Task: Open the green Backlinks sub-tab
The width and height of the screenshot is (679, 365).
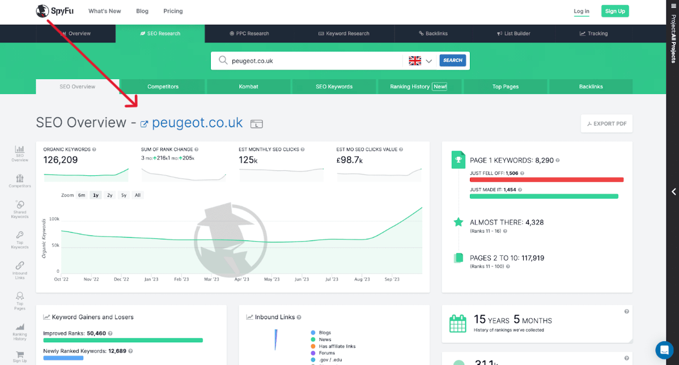Action: pos(591,87)
